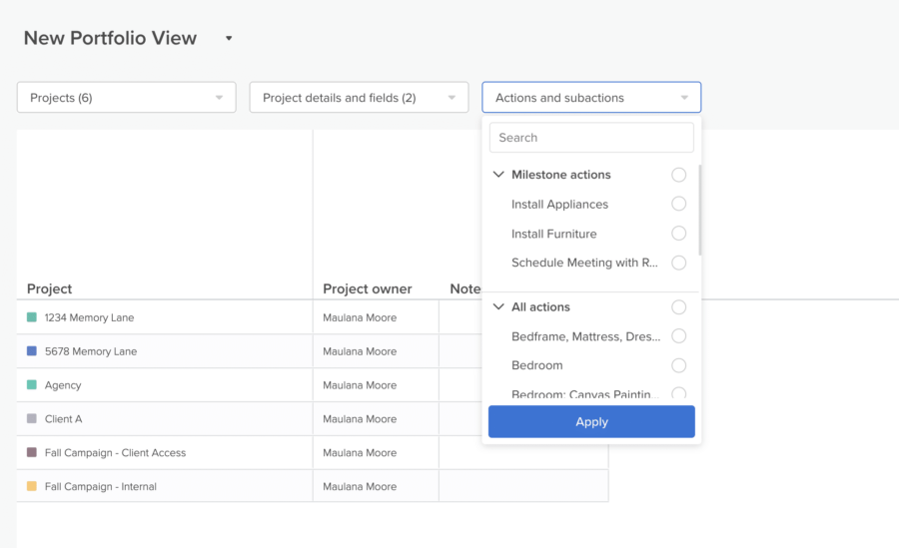Click the Search field in the dropdown
899x548 pixels.
[x=591, y=138]
